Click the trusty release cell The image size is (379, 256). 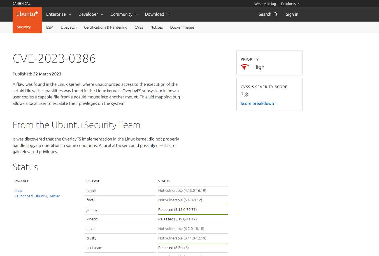tap(120, 238)
